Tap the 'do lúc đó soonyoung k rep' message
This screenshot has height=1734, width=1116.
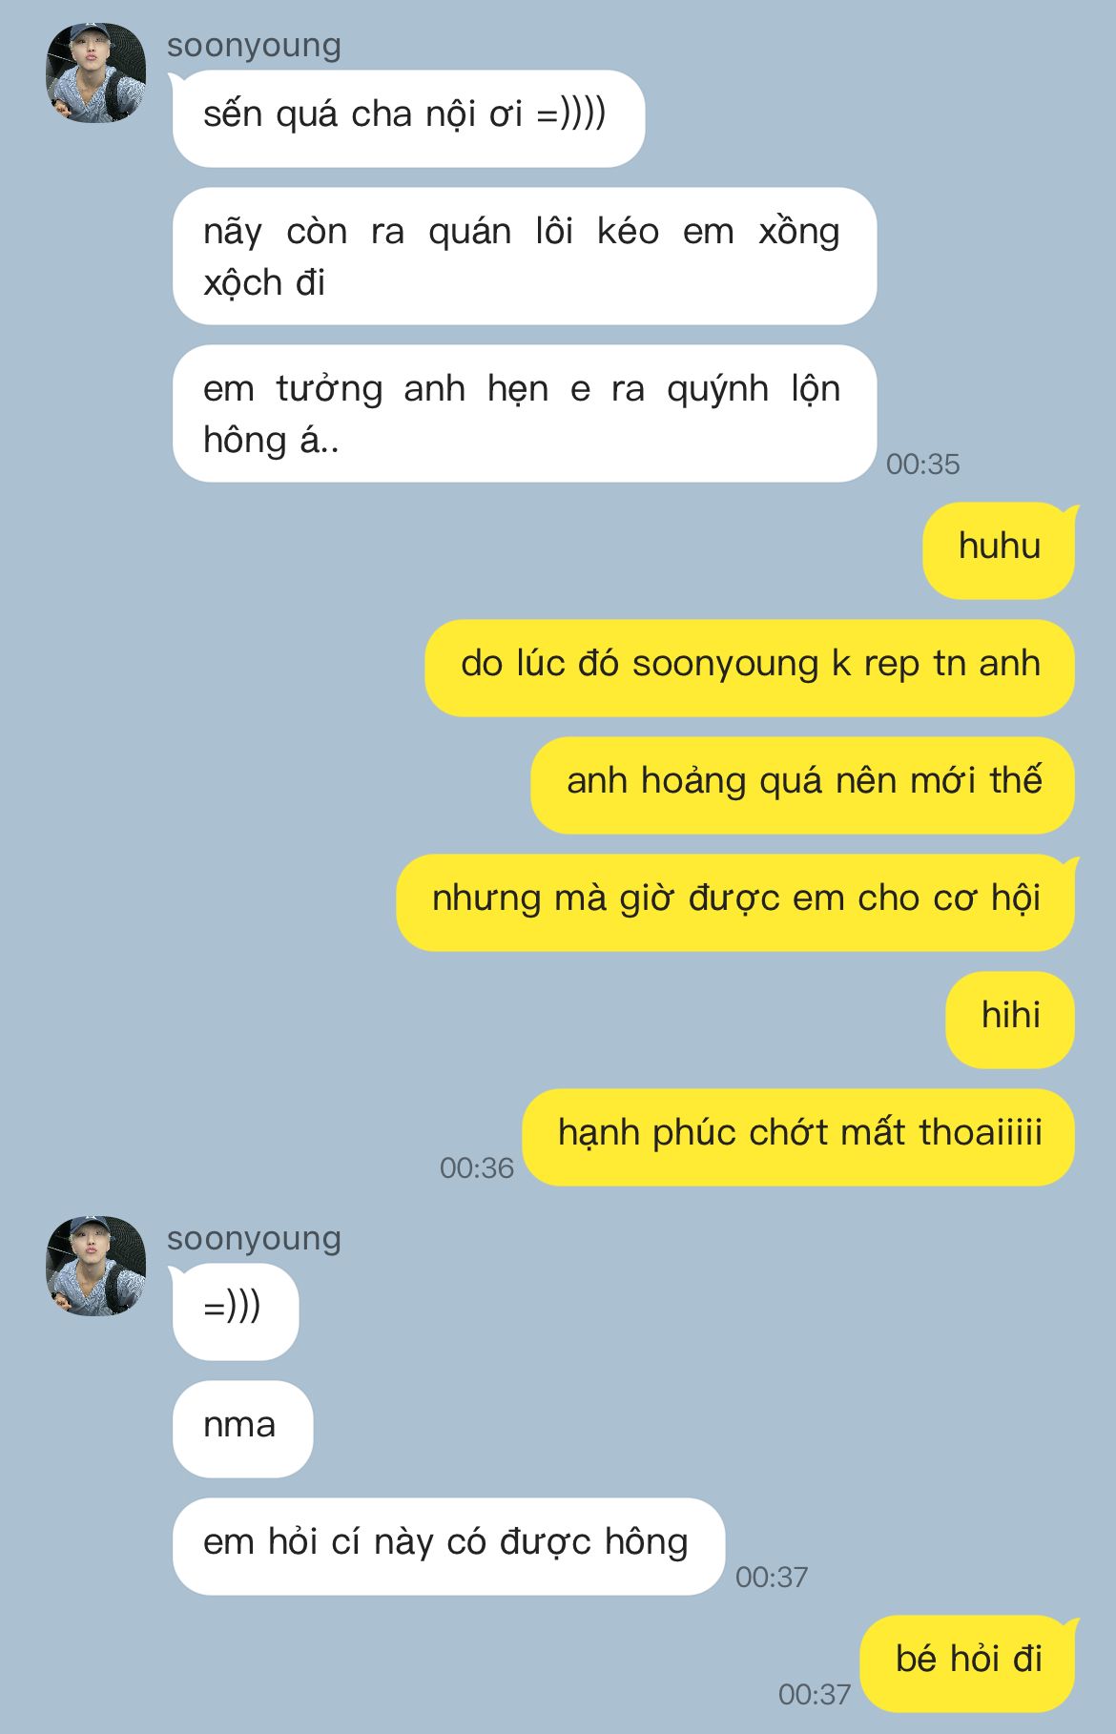tap(750, 668)
